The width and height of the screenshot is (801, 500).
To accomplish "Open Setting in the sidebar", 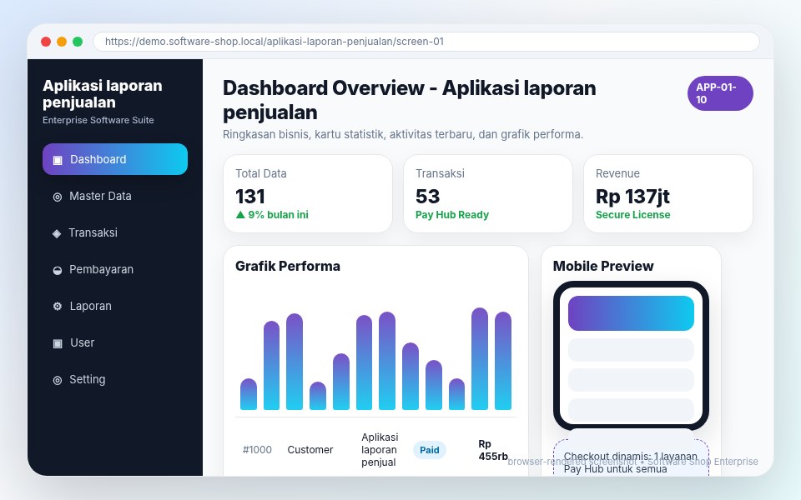I will click(115, 380).
